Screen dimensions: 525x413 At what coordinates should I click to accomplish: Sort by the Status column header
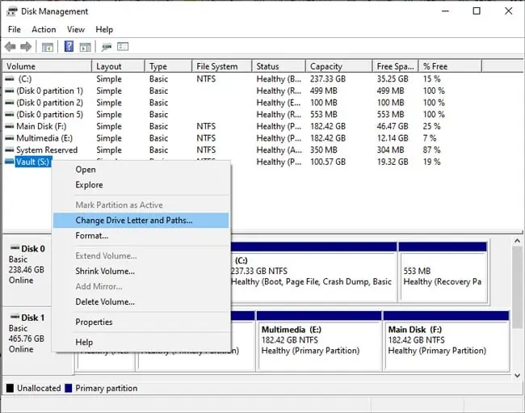(x=279, y=66)
